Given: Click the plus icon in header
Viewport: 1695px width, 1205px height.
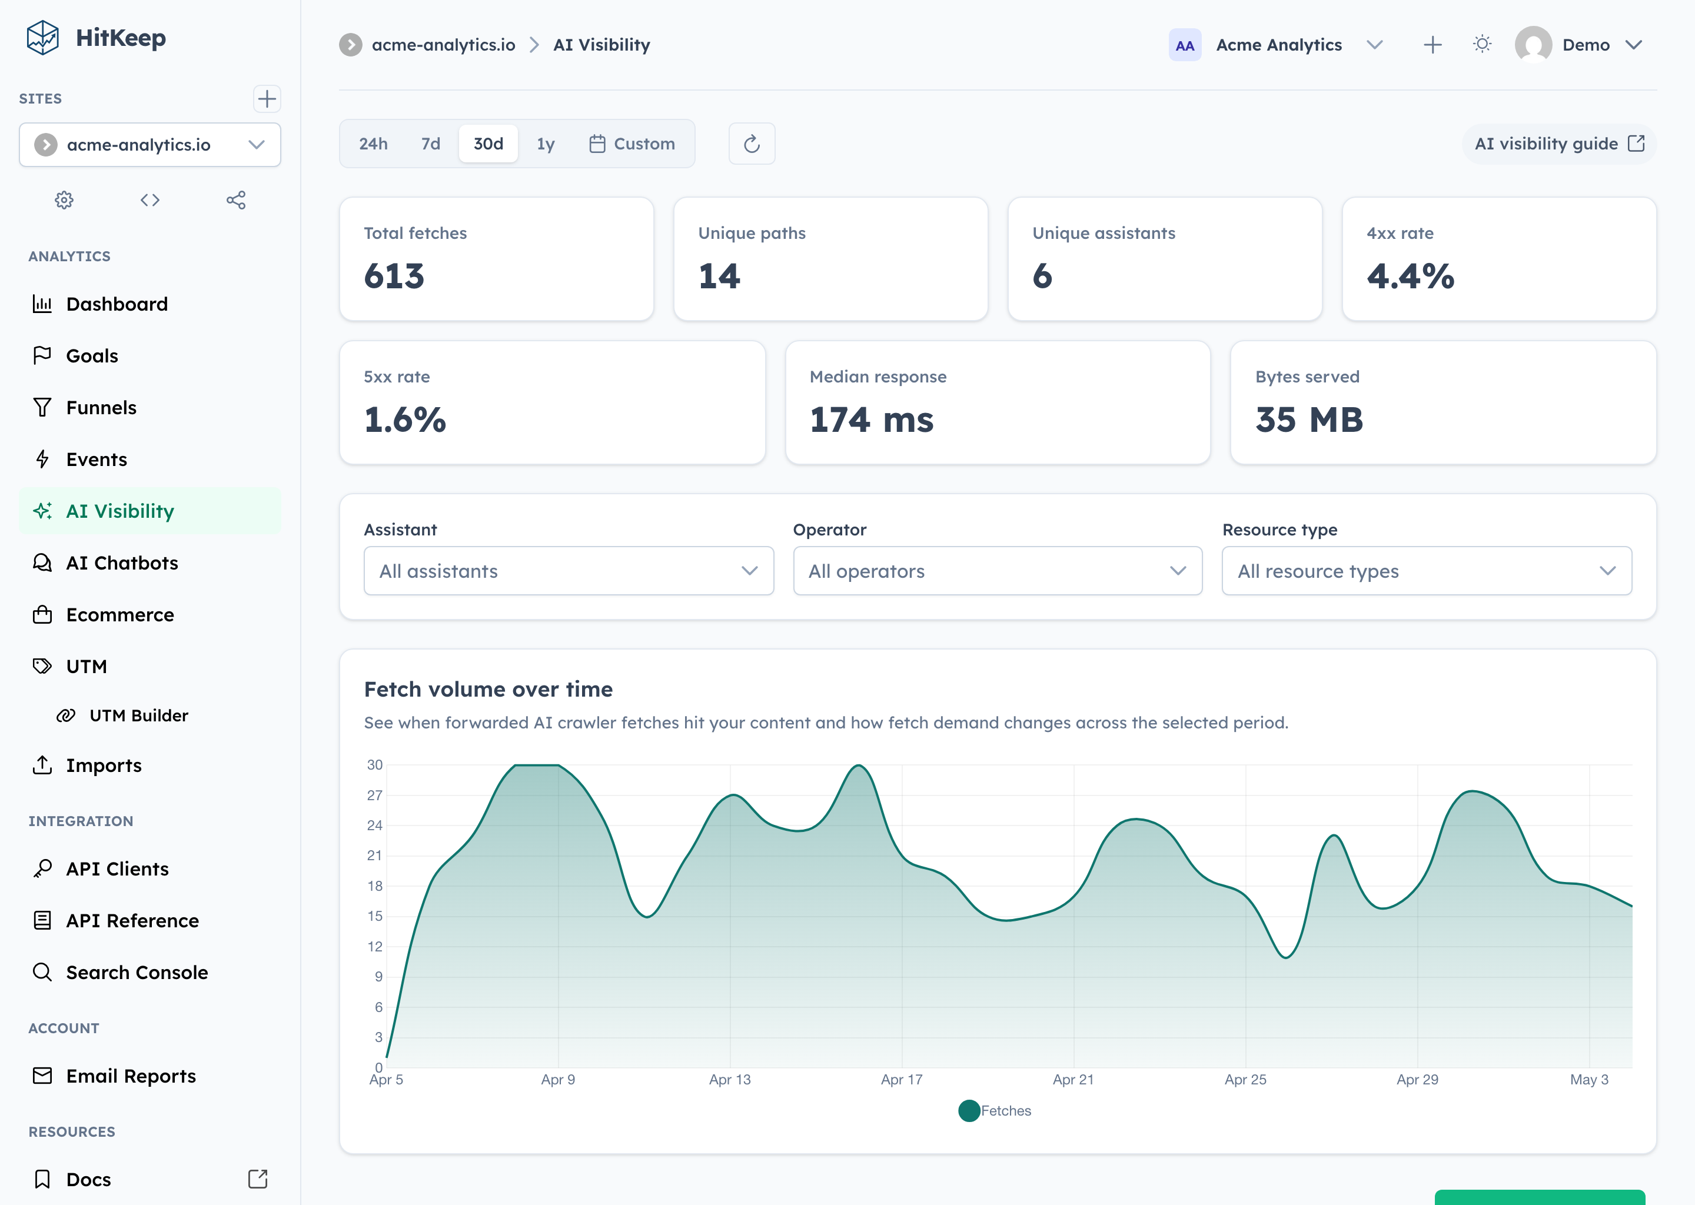Looking at the screenshot, I should pos(1433,45).
